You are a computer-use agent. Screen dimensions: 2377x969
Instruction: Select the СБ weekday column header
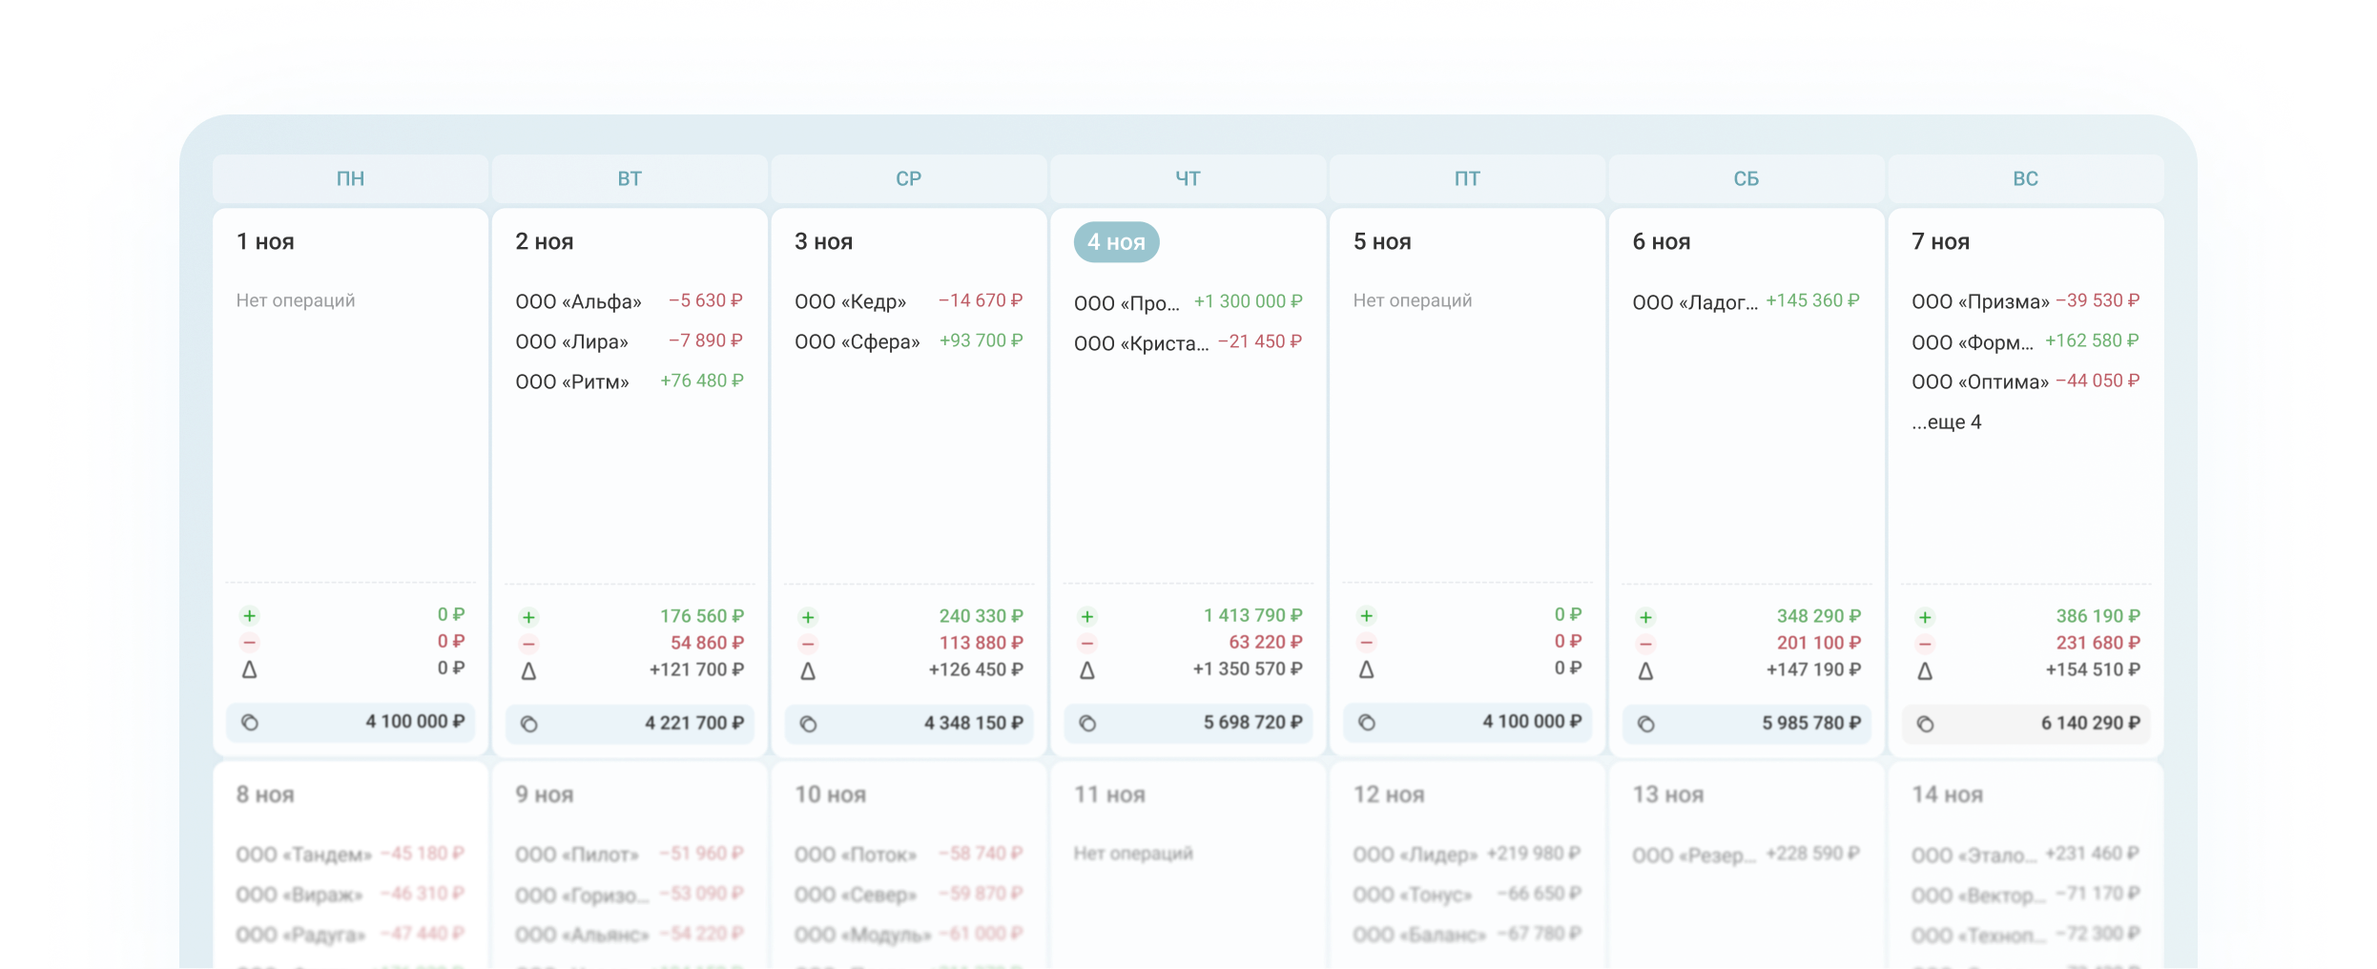1747,178
